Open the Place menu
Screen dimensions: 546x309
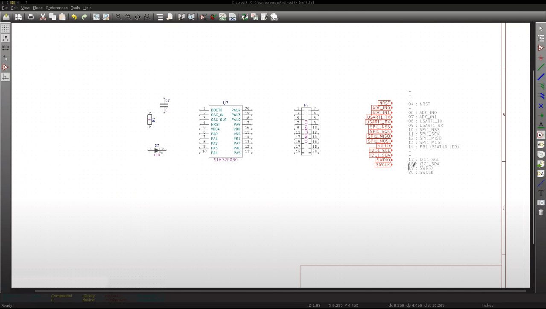(x=38, y=8)
